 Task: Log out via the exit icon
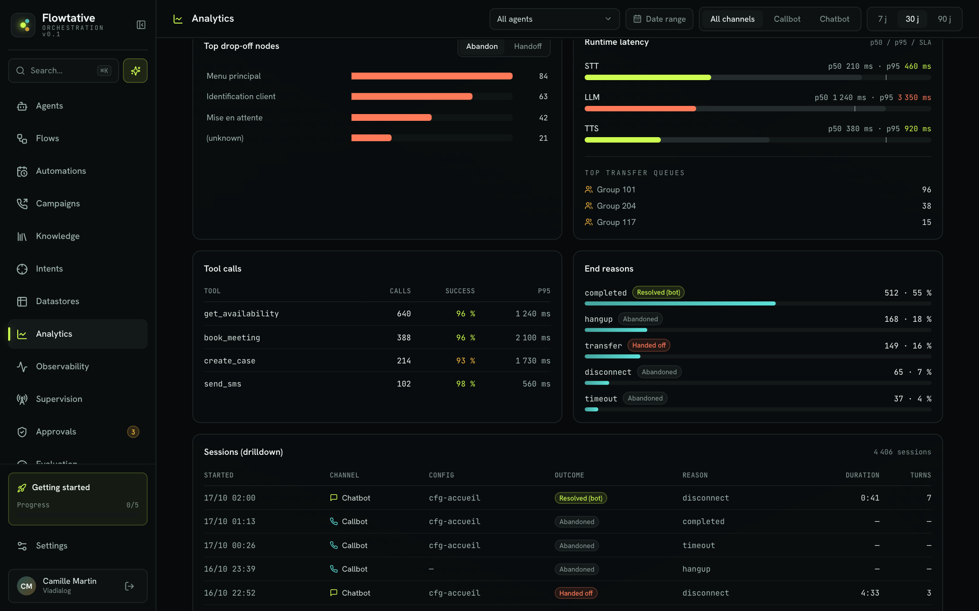(x=129, y=586)
